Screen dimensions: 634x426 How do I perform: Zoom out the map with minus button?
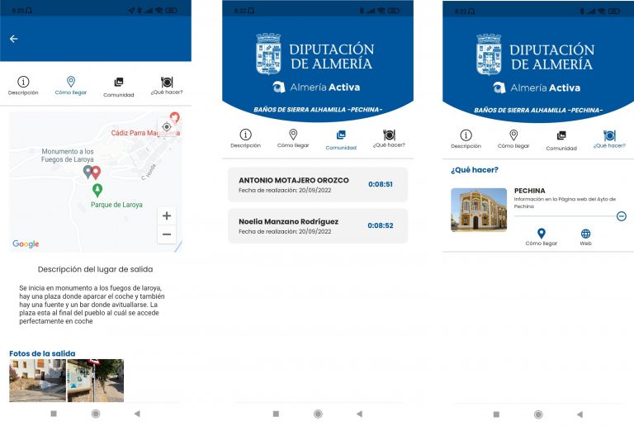(x=167, y=235)
